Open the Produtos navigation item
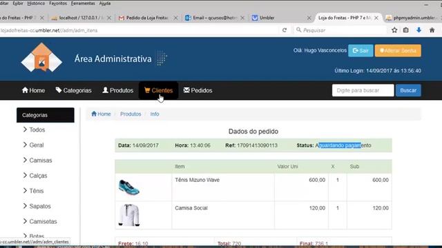 [x=118, y=90]
